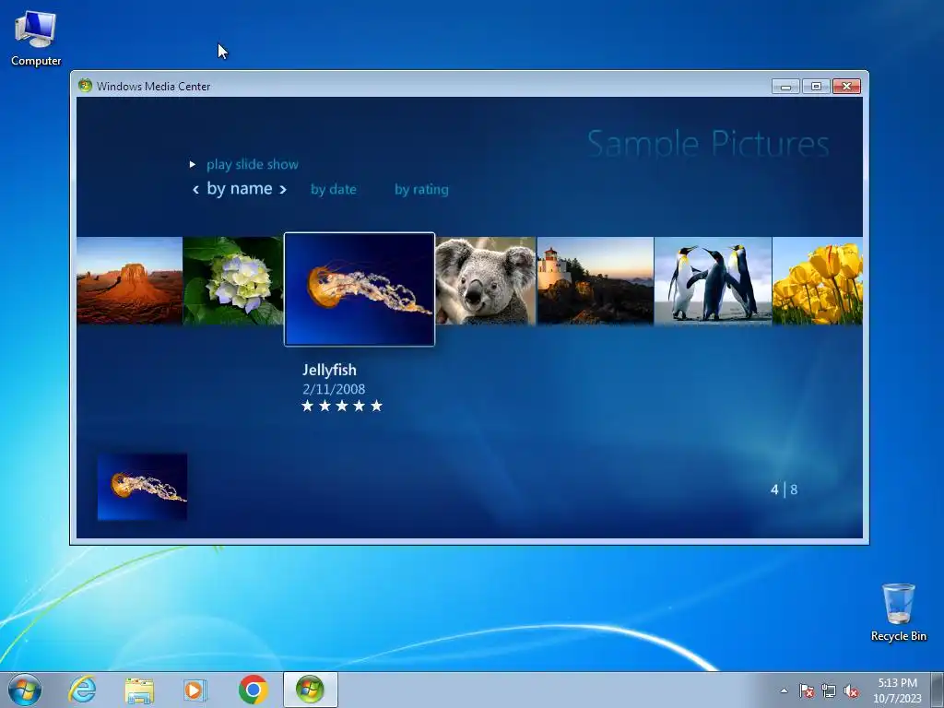
Task: Launch Internet Explorer from the taskbar
Action: click(82, 690)
